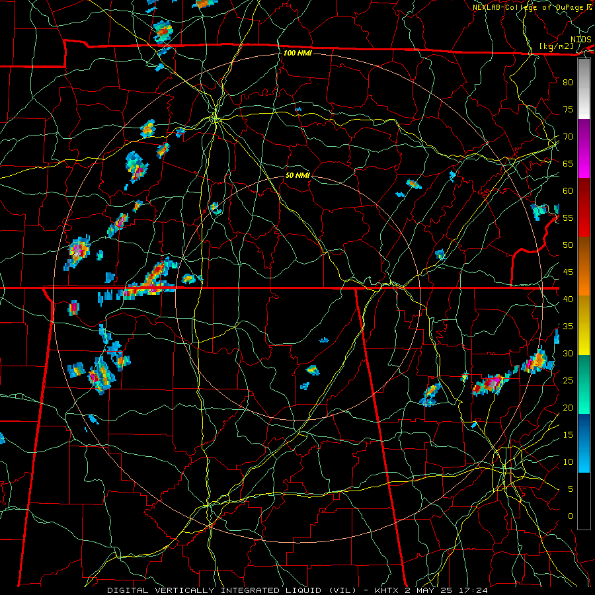Click the 50 value on the color scale

coord(568,245)
